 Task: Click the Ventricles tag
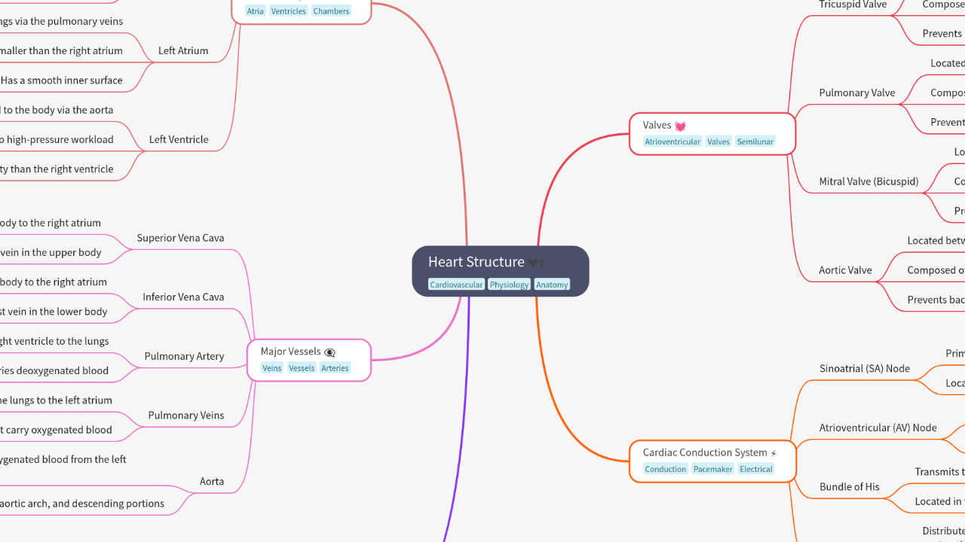289,11
